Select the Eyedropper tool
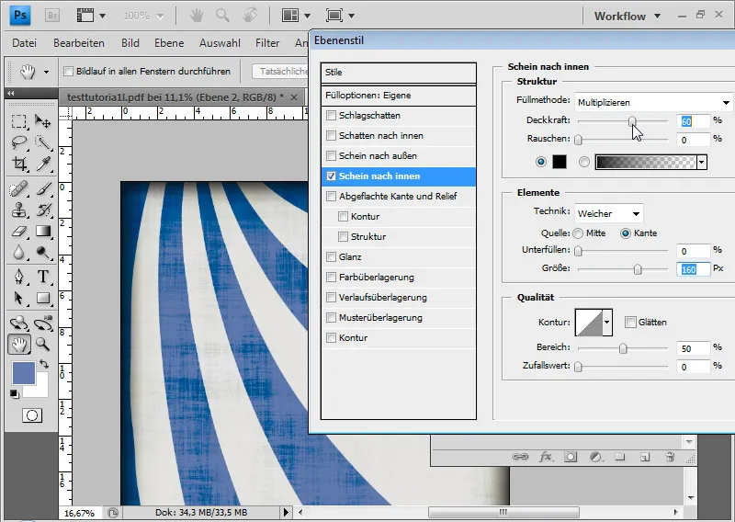The height and width of the screenshot is (522, 735). [43, 164]
